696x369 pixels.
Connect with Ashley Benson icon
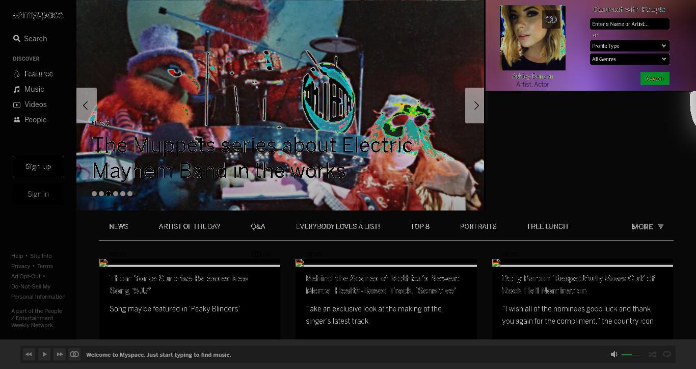pos(551,19)
